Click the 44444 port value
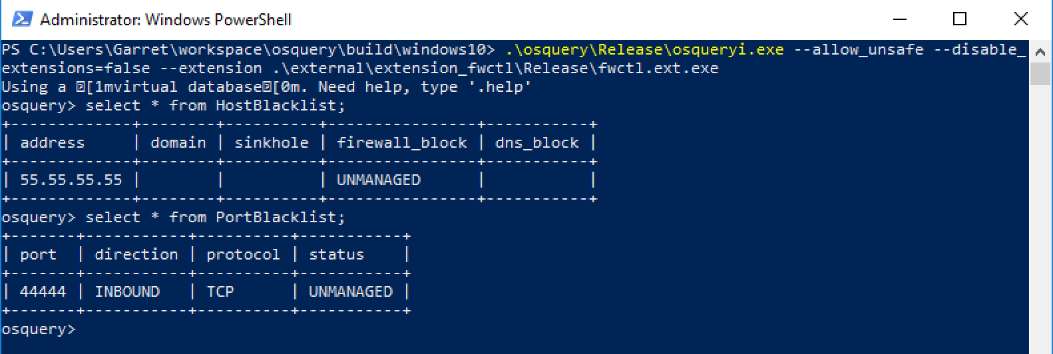 [43, 291]
